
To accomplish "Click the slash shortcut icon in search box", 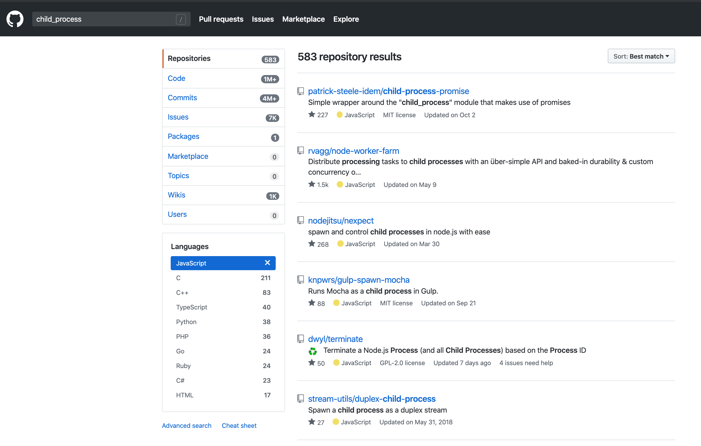I will point(181,19).
